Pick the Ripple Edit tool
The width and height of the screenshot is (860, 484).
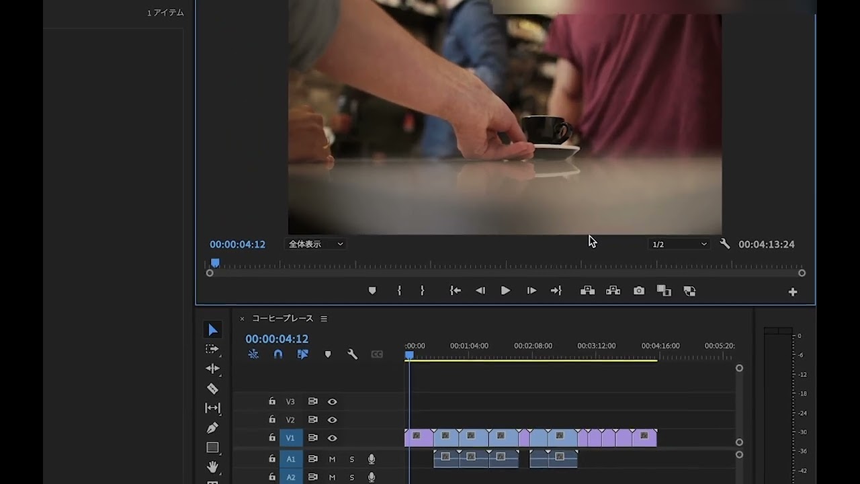click(212, 368)
